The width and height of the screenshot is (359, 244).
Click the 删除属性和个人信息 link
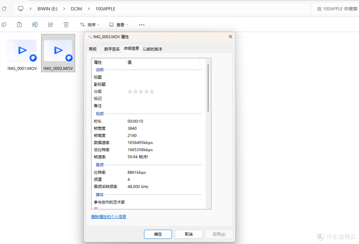click(109, 216)
